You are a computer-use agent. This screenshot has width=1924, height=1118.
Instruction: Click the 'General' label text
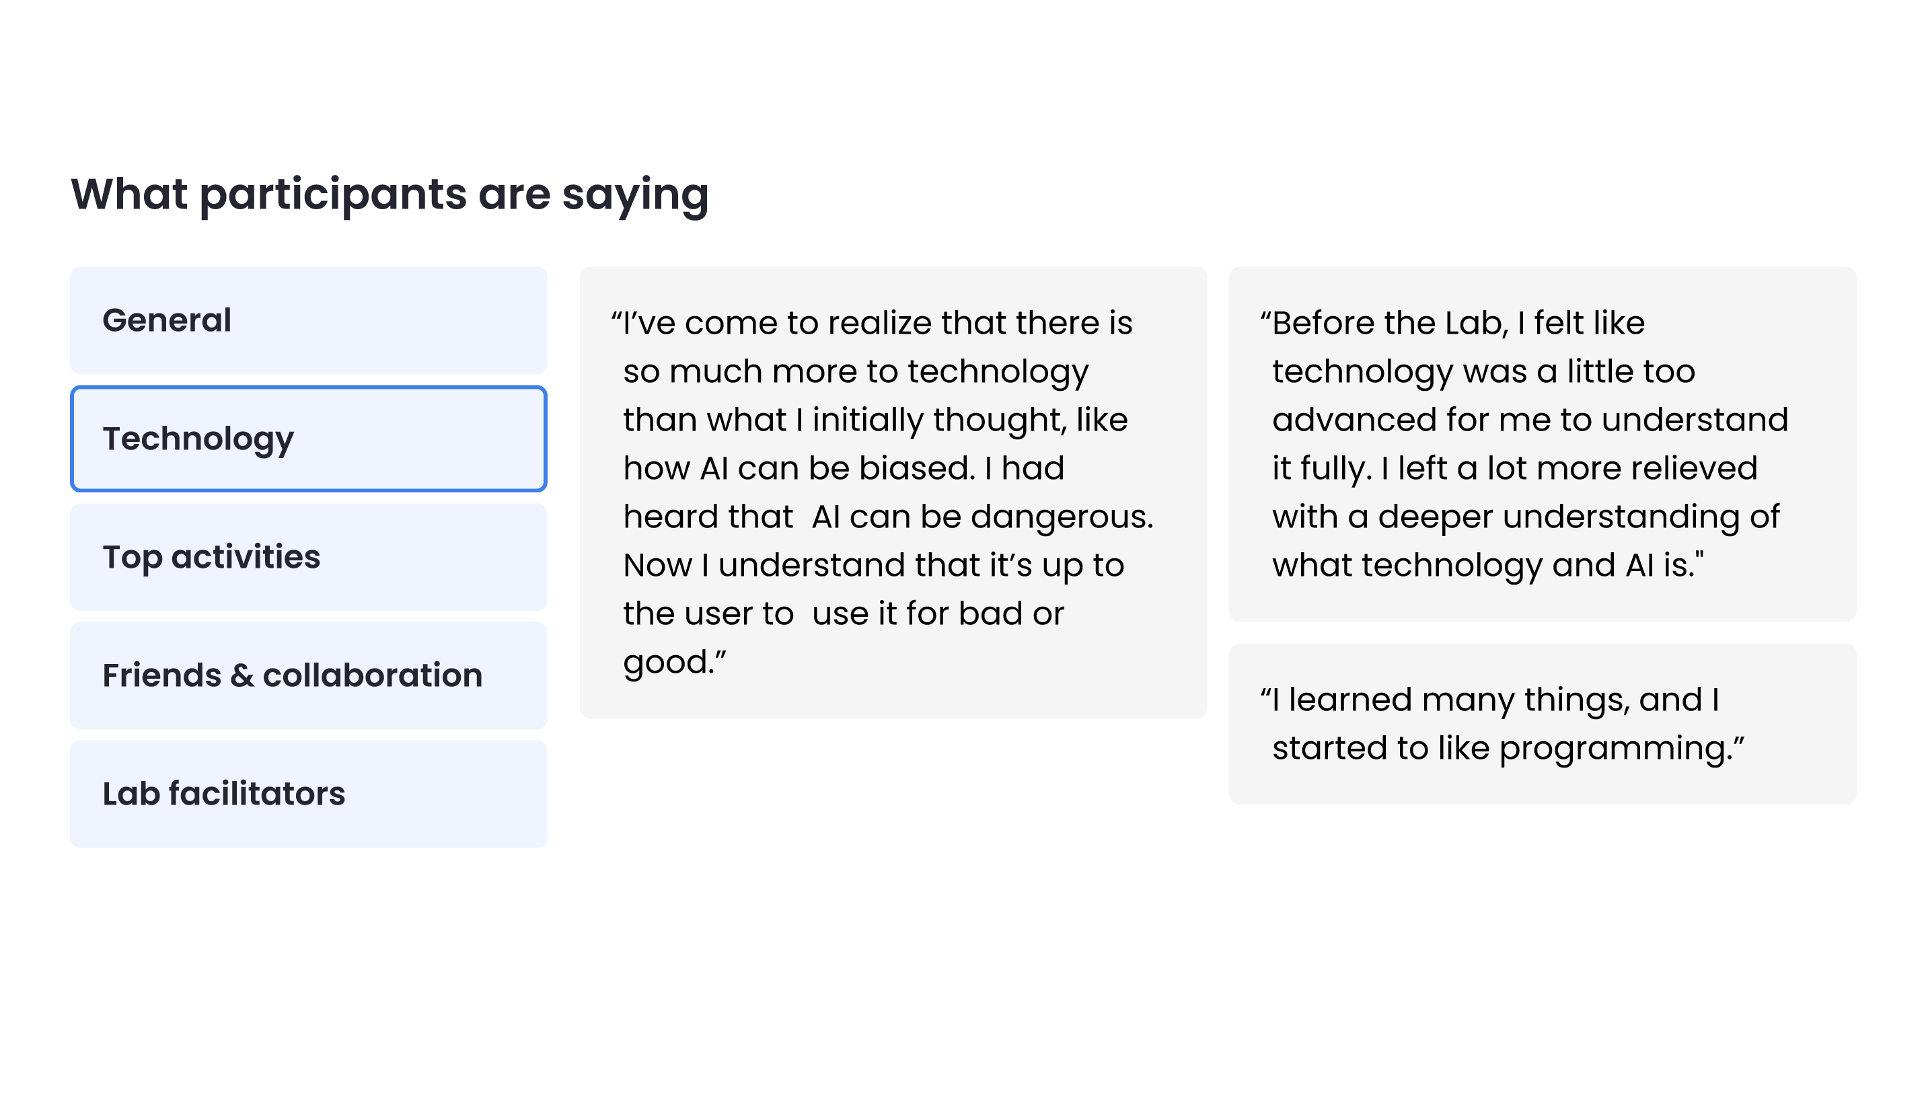click(166, 320)
